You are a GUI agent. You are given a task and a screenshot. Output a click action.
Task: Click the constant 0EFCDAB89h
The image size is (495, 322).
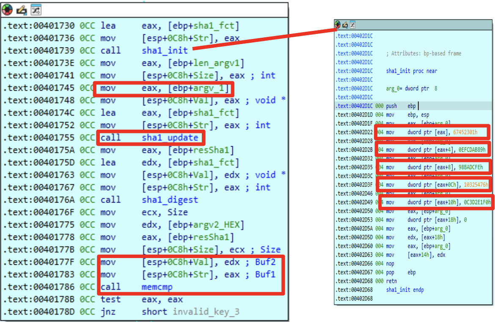pos(472,150)
